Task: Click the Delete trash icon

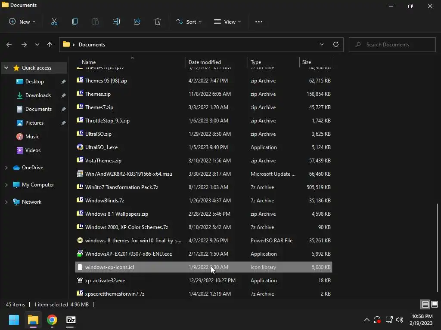Action: [x=158, y=21]
